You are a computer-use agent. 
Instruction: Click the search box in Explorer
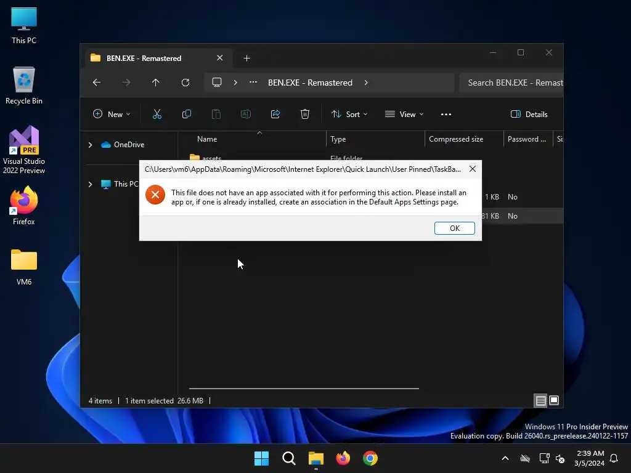pyautogui.click(x=511, y=83)
